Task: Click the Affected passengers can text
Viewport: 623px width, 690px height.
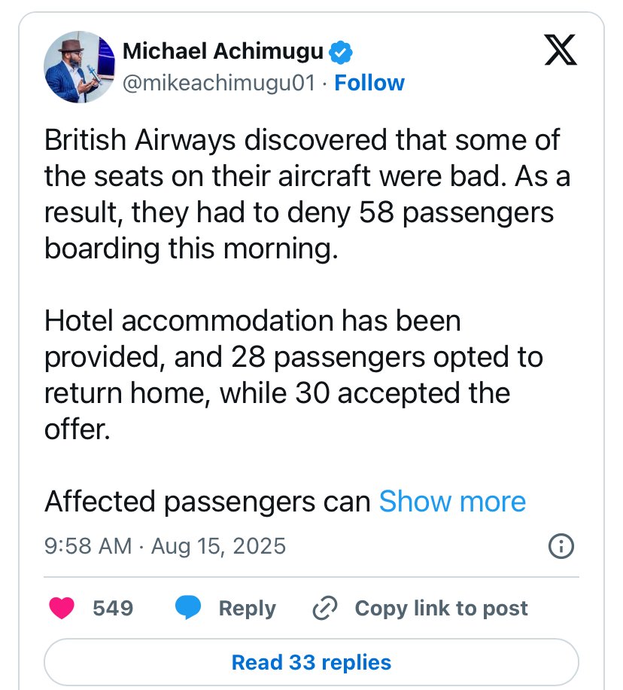Action: coord(208,502)
